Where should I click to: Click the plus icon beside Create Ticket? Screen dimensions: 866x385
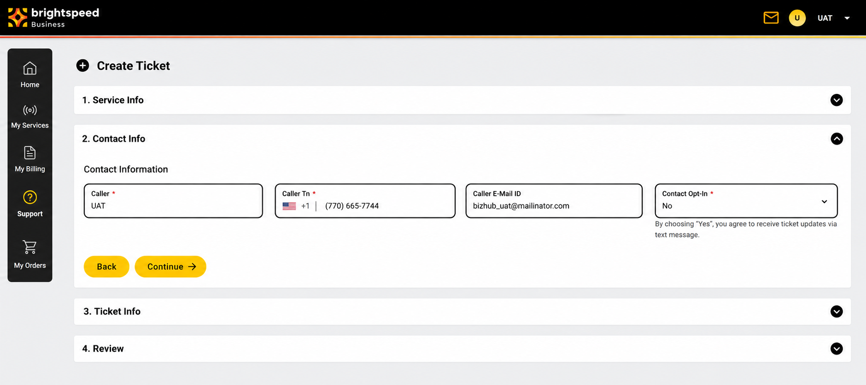point(82,65)
